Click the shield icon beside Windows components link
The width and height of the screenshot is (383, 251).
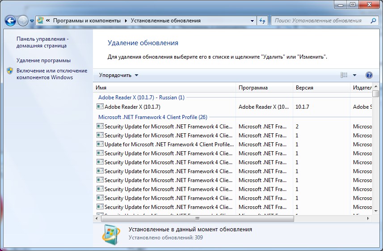(x=10, y=71)
